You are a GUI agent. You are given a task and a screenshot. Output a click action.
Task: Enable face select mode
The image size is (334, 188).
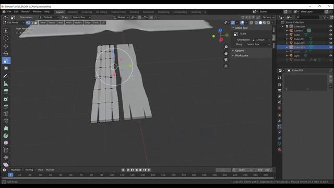[36, 22]
